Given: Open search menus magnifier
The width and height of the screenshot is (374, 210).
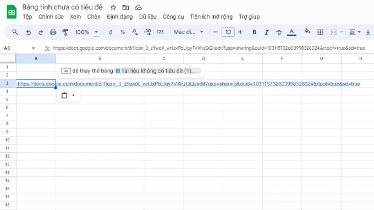Looking at the screenshot, I should point(15,32).
